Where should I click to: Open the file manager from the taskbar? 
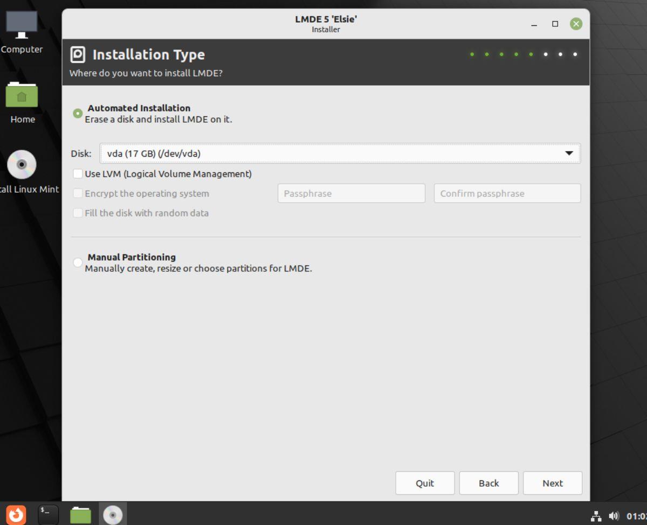(80, 514)
